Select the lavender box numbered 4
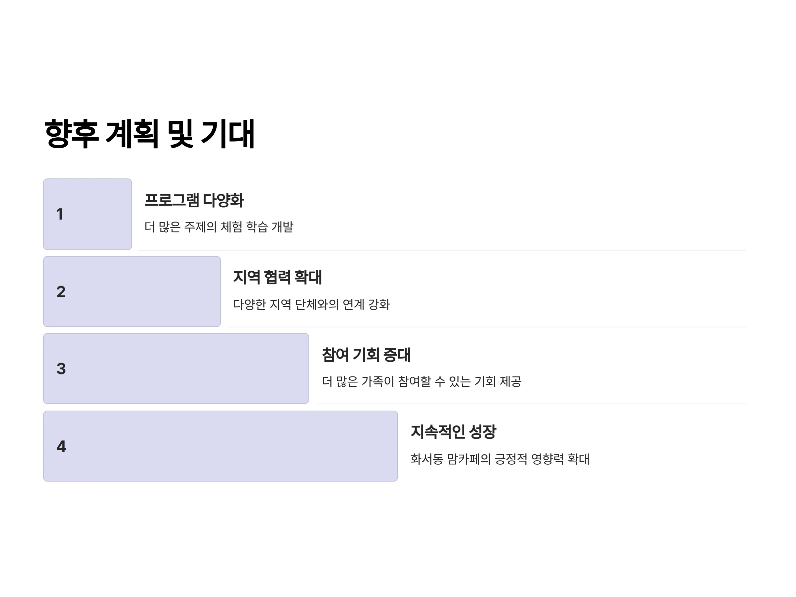The height and width of the screenshot is (597, 796). (x=220, y=446)
